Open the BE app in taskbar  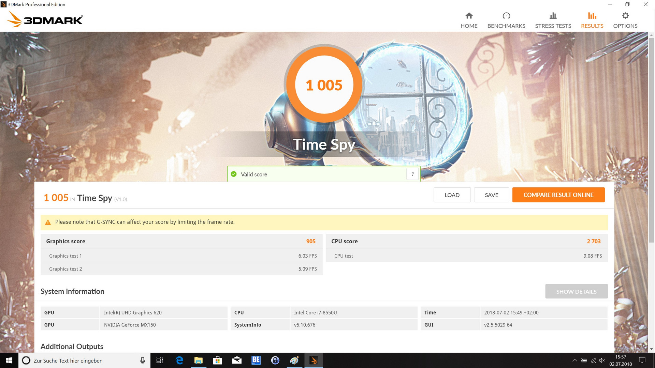point(256,361)
